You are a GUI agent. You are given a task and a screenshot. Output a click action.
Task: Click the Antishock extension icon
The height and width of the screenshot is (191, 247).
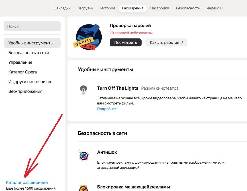tap(83, 155)
